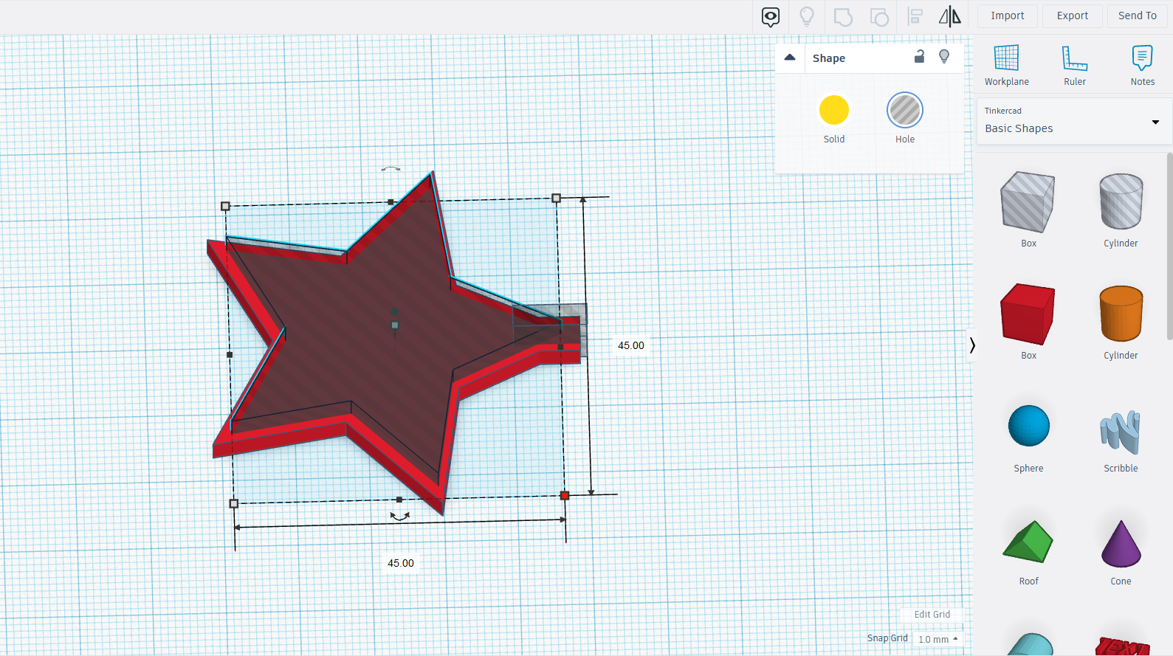
Task: Click the shapes panel vertical scrollbar
Action: pyautogui.click(x=1169, y=246)
